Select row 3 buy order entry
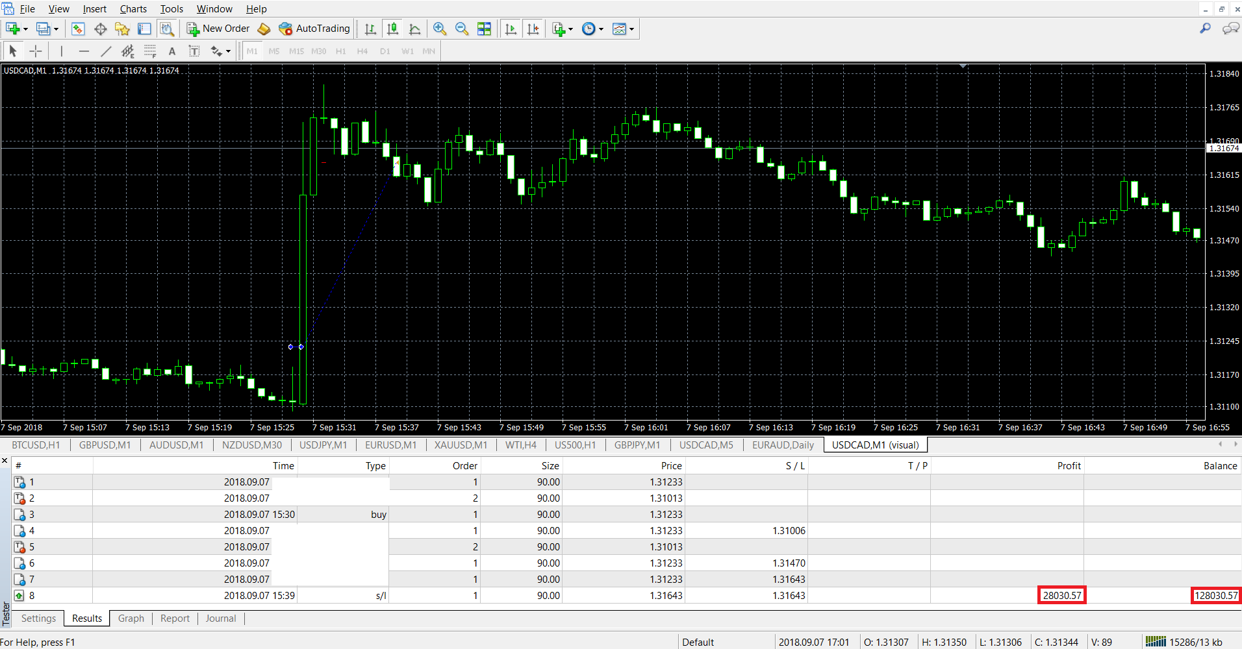The width and height of the screenshot is (1242, 649). [627, 514]
